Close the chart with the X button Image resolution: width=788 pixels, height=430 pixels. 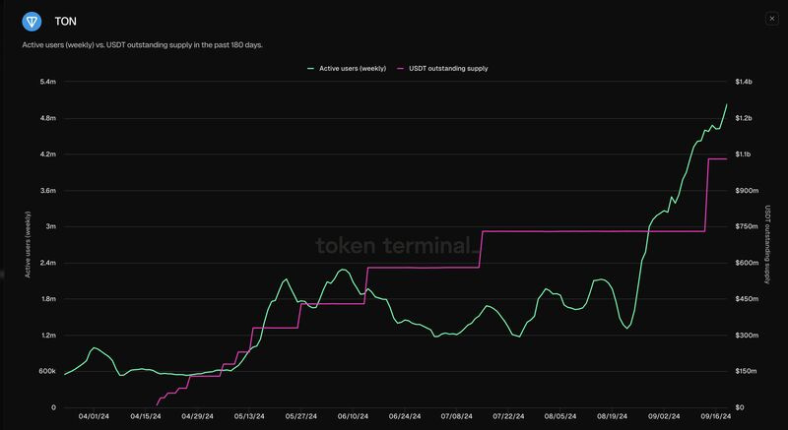tap(772, 19)
